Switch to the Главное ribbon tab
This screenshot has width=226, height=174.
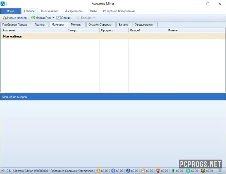[x=29, y=11]
